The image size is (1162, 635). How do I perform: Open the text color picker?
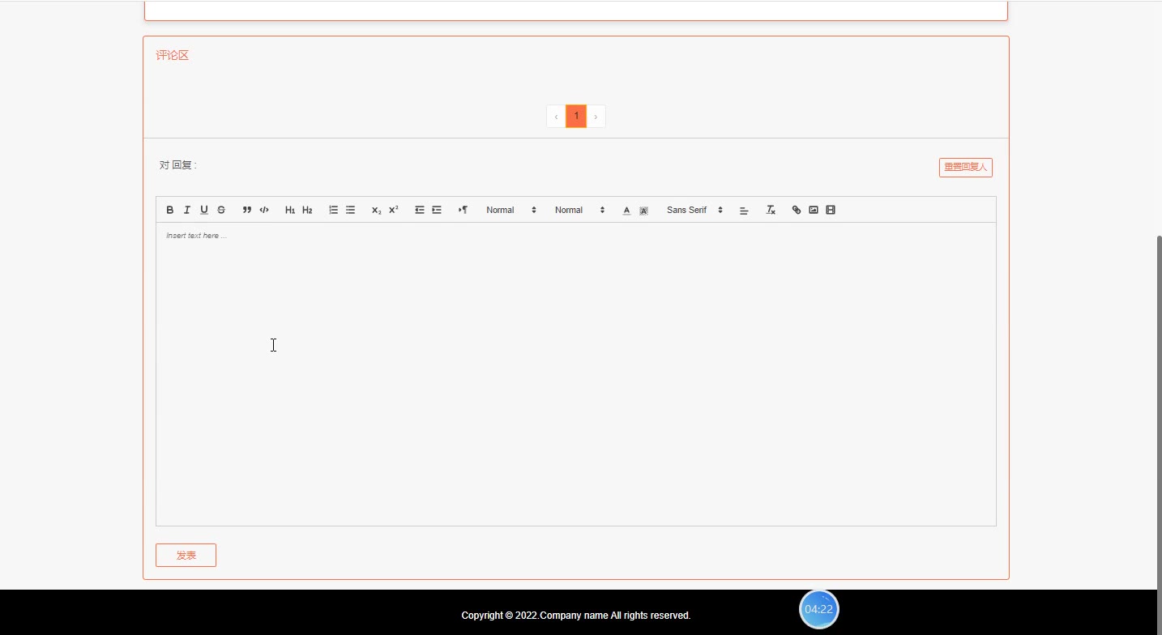(626, 210)
